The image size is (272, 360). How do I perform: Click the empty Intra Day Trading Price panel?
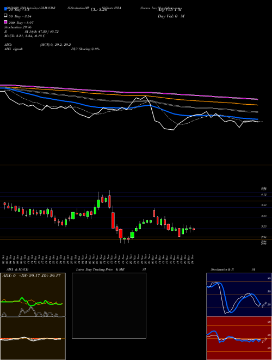109,305
